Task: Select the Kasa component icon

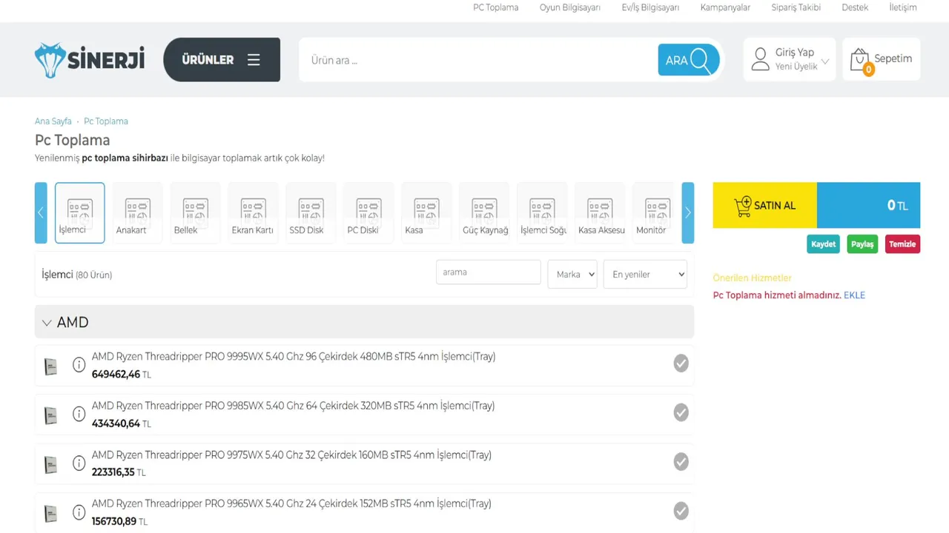Action: 427,213
